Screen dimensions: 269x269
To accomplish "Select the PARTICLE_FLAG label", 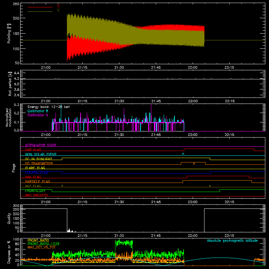I will pos(38,181).
